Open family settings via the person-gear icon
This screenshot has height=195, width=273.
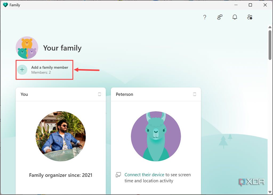coord(250,17)
